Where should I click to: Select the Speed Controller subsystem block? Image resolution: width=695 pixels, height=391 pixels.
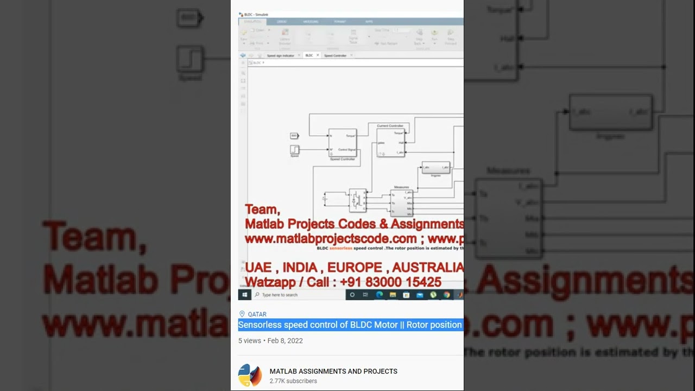point(343,143)
